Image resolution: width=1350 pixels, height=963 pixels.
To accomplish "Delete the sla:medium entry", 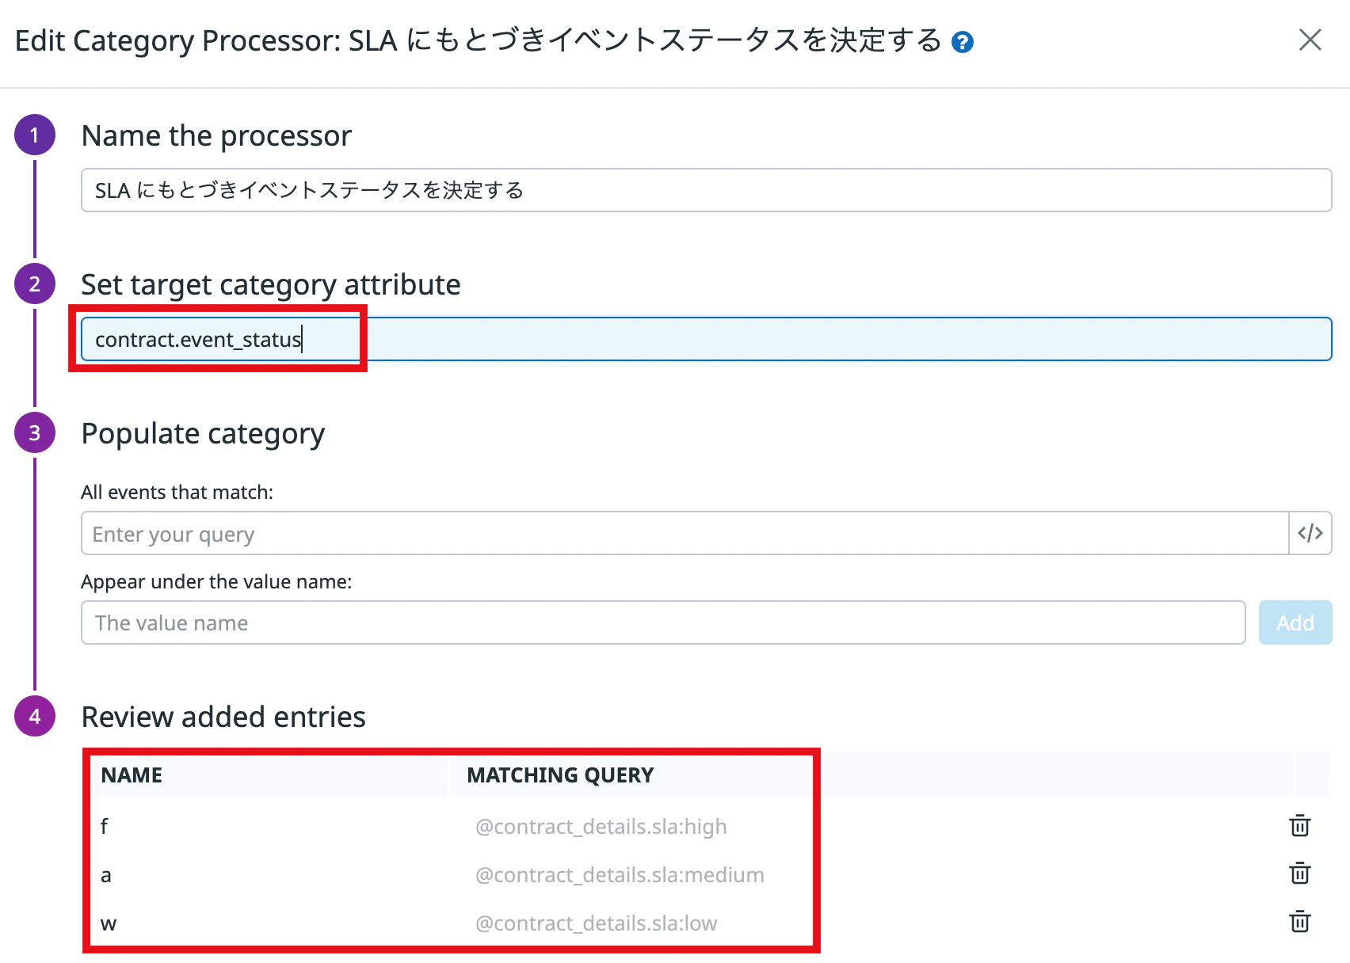I will (x=1300, y=873).
